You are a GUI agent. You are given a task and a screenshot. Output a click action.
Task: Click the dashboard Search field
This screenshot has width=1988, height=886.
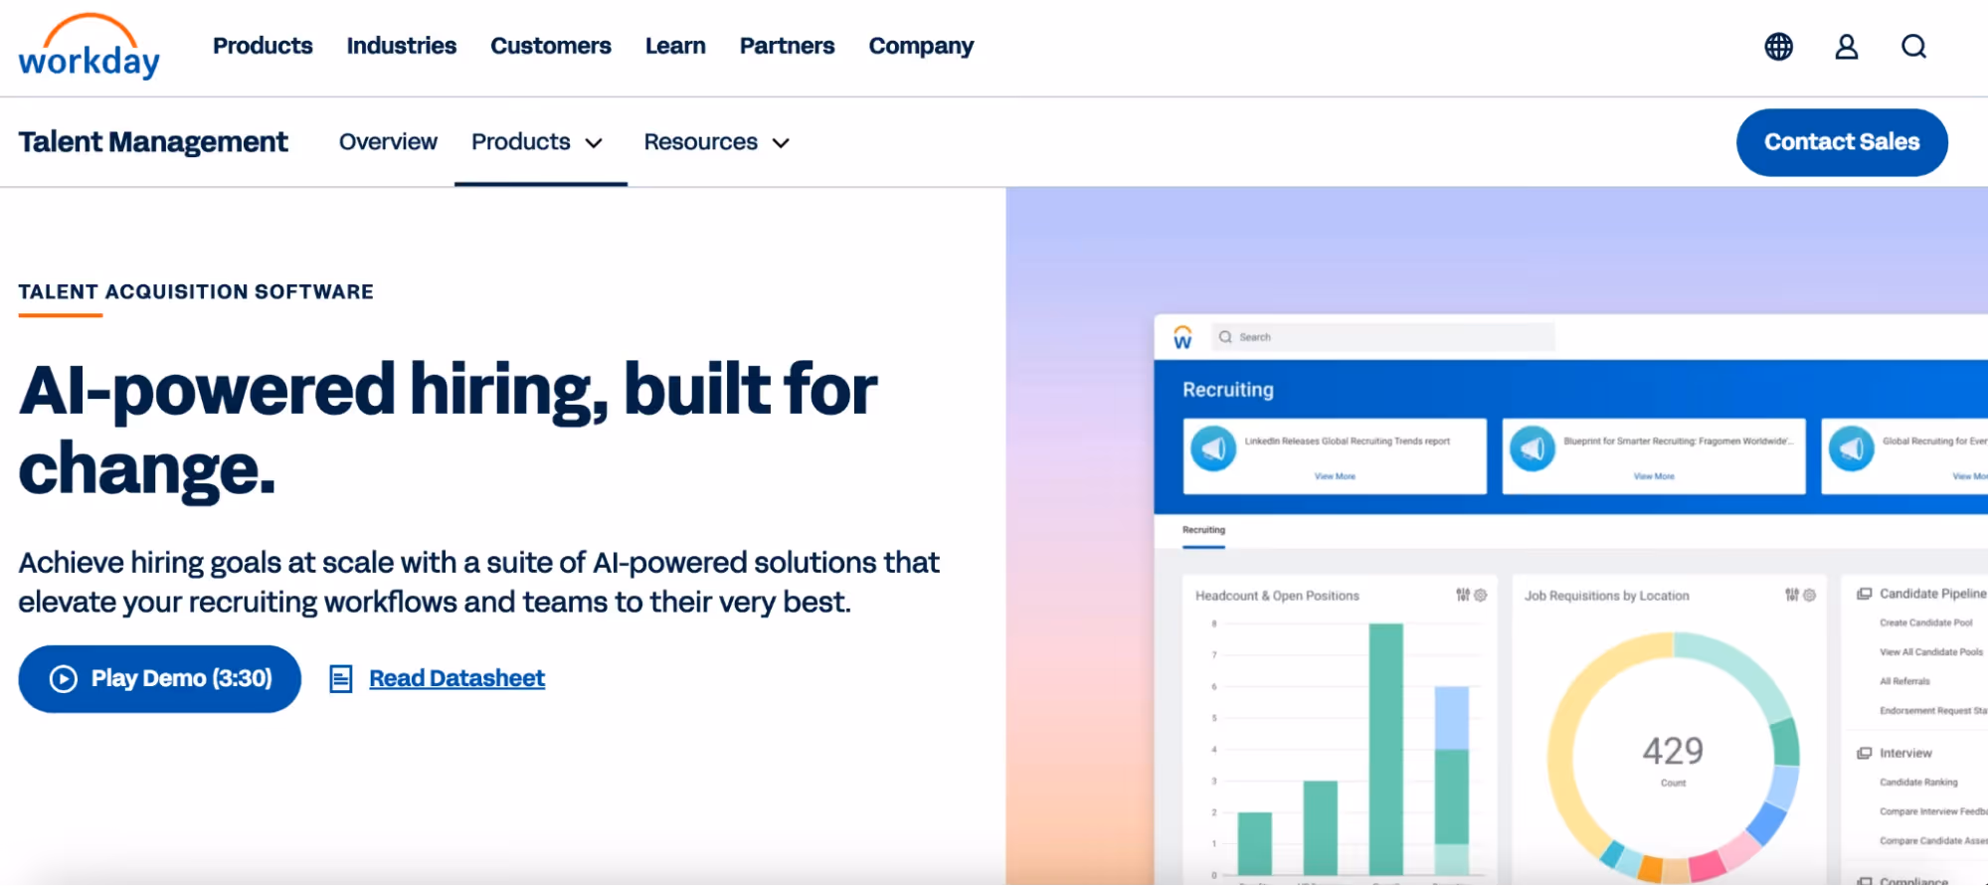pos(1383,337)
